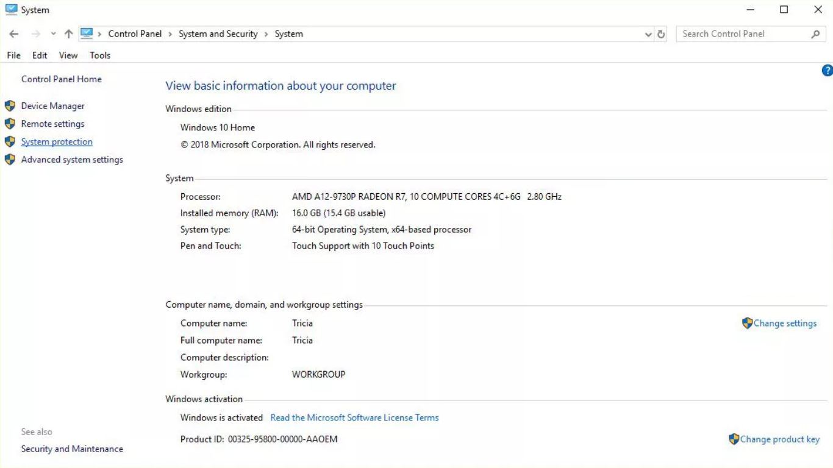
Task: Open the View menu
Action: [68, 55]
